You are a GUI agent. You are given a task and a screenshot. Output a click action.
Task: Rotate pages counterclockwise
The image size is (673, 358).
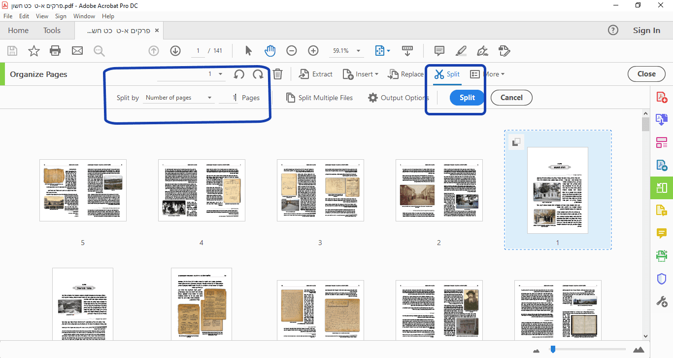point(239,74)
